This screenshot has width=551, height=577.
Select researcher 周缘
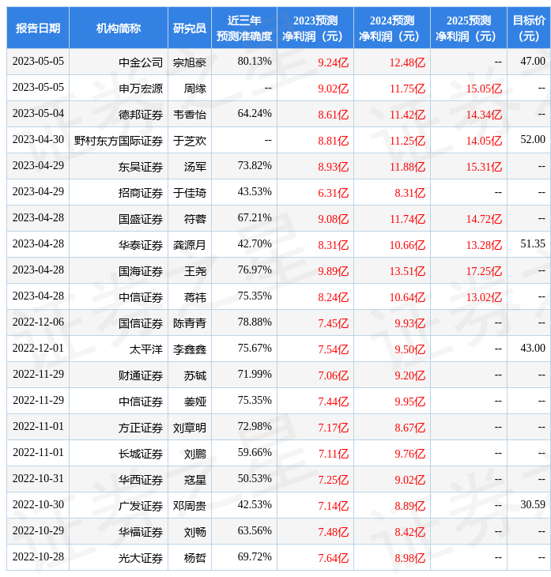pos(195,89)
